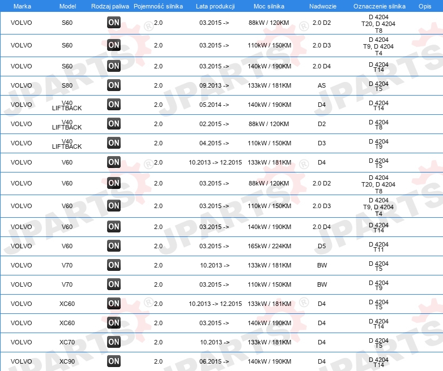443x371 pixels.
Task: Click the Pojemność silnika column header
Action: click(x=158, y=6)
